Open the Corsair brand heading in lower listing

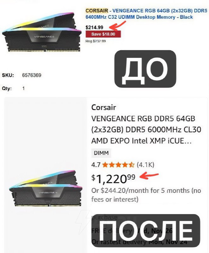104,108
